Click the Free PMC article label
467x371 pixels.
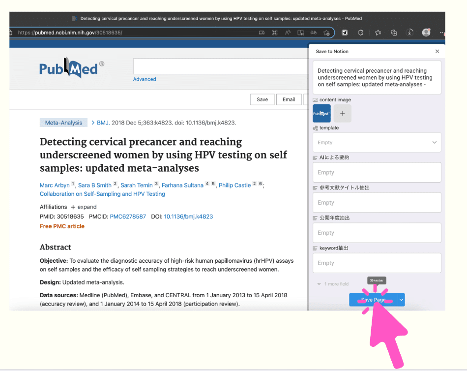click(62, 226)
